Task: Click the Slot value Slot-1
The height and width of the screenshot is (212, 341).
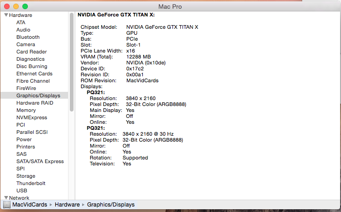Action: pyautogui.click(x=133, y=45)
